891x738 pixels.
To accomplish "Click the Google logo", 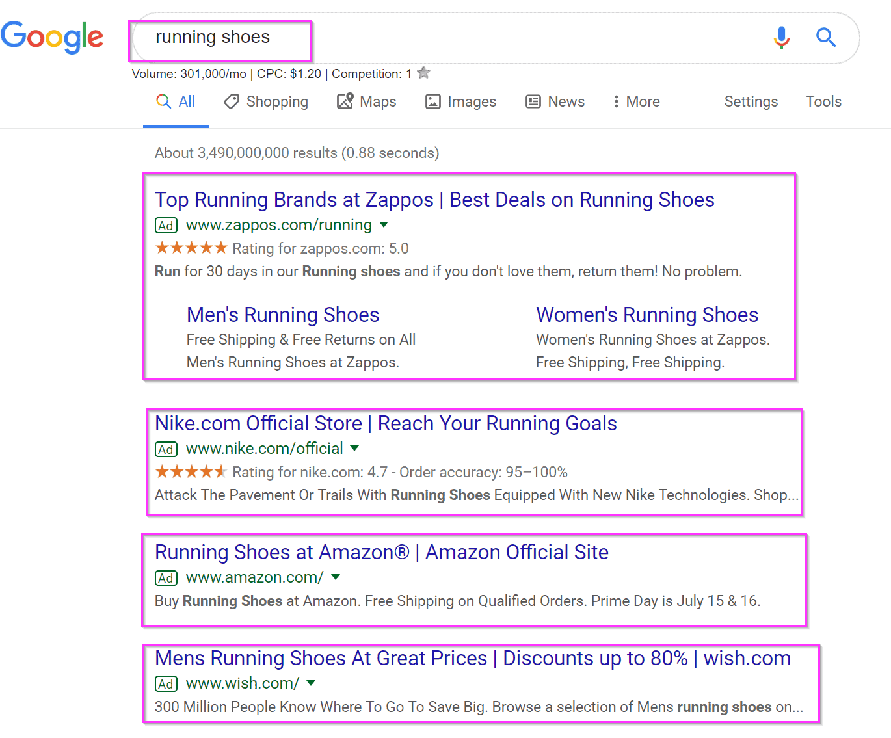I will (x=52, y=37).
